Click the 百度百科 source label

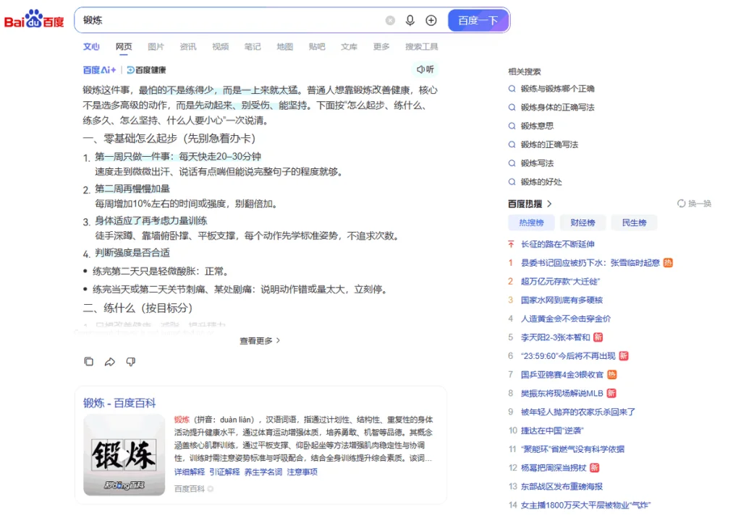coord(190,489)
